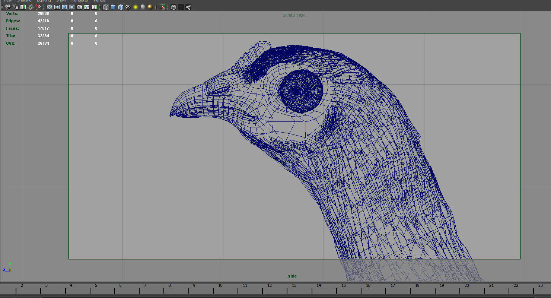Screen dimensions: 551x298
Task: Click the bird's eye wireframe mesh
Action: point(301,91)
